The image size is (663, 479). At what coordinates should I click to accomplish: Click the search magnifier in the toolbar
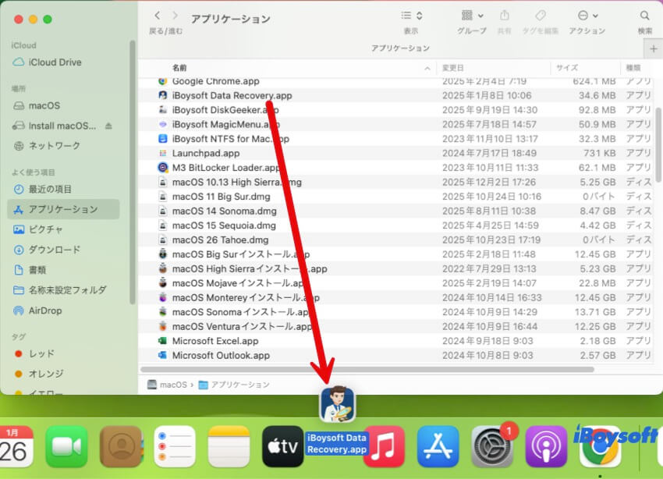pos(644,15)
